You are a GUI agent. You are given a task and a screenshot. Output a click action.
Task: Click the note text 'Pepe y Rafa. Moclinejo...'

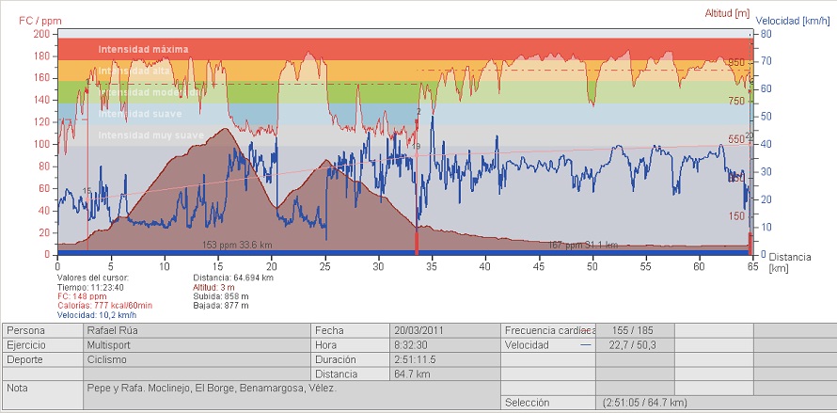pos(212,389)
